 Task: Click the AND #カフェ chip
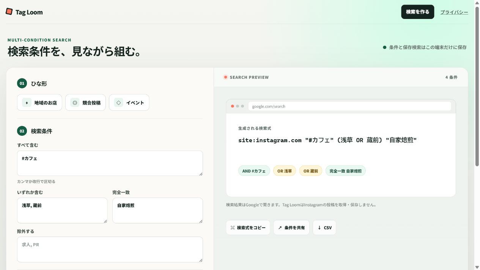[254, 171]
